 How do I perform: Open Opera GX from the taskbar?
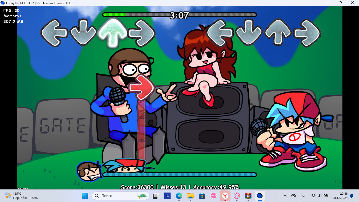point(237,196)
